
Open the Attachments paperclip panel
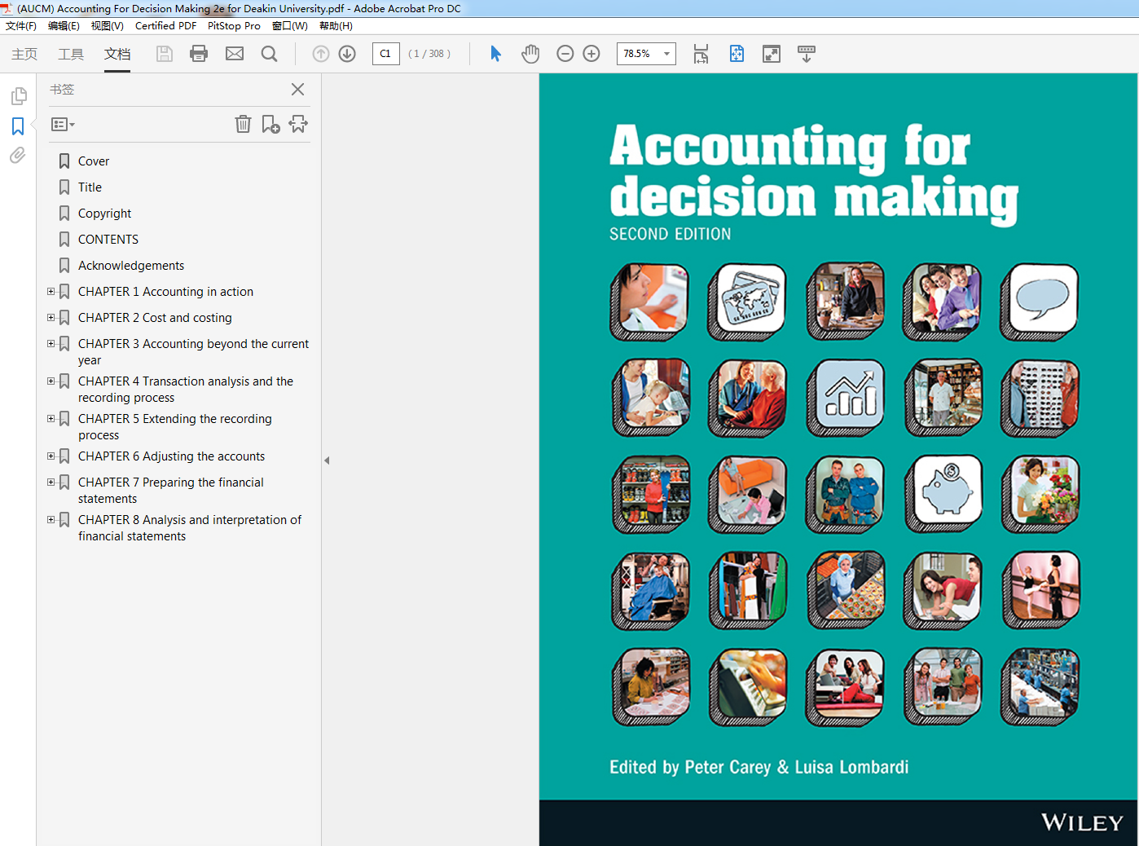click(18, 155)
